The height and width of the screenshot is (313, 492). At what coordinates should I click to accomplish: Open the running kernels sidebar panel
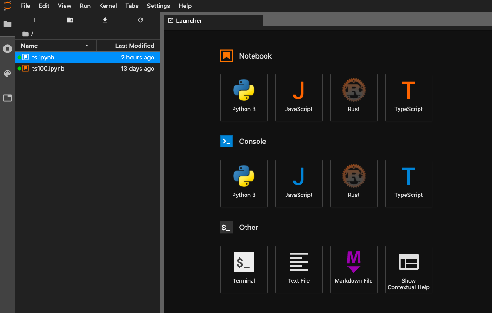[x=7, y=49]
